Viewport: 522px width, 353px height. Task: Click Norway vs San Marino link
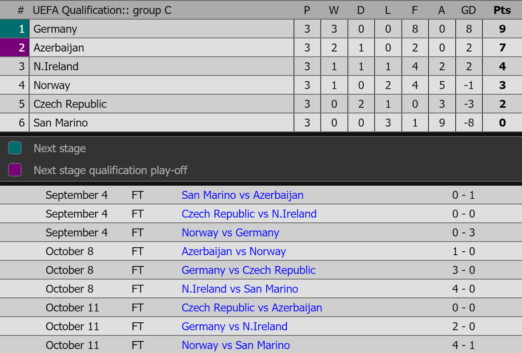(236, 345)
